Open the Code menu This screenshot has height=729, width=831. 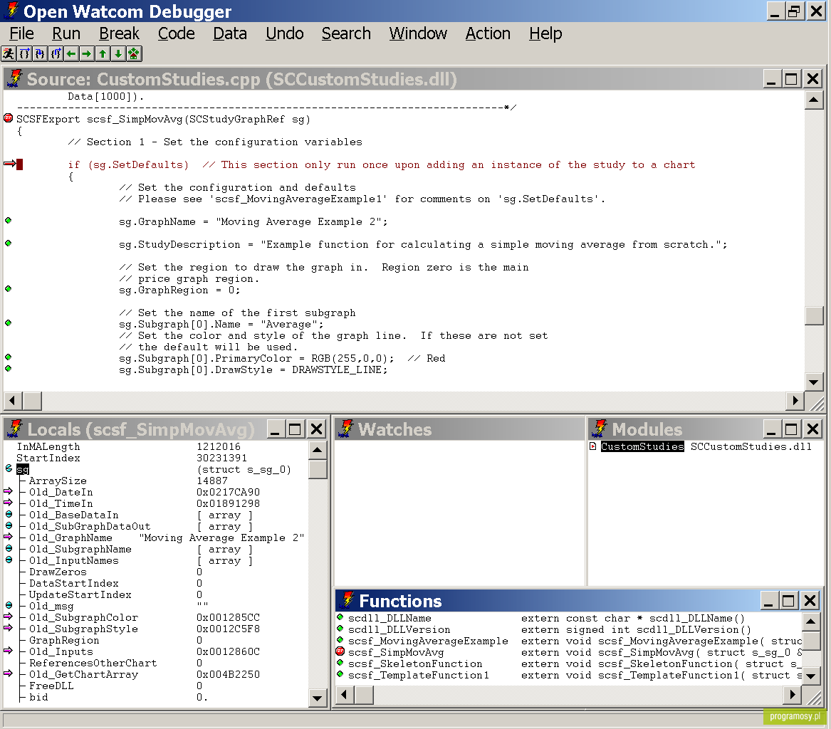[177, 33]
